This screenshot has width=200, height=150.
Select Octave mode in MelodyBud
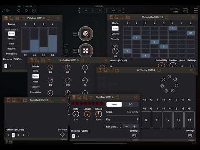coord(115,34)
